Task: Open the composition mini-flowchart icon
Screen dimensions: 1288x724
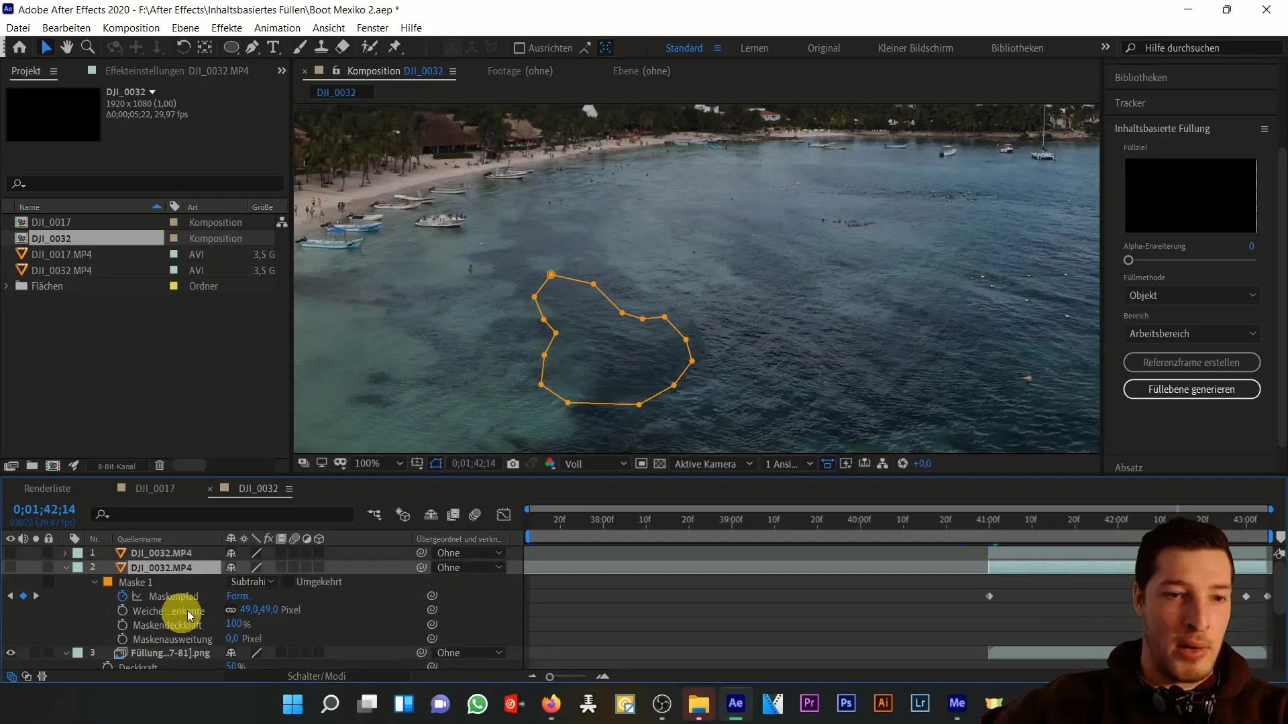Action: coord(374,515)
